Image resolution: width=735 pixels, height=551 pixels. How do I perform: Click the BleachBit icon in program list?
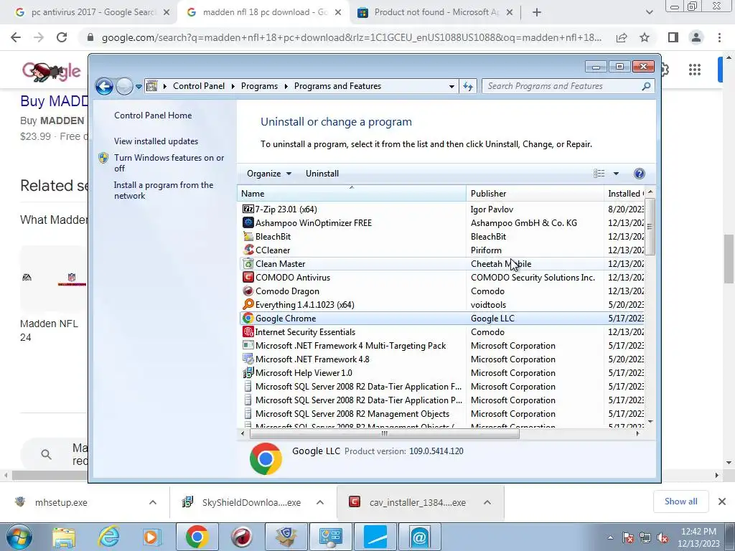pos(248,236)
